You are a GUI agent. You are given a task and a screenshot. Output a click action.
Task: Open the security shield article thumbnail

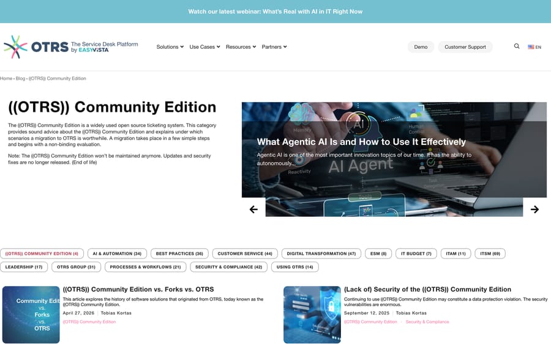coord(312,315)
